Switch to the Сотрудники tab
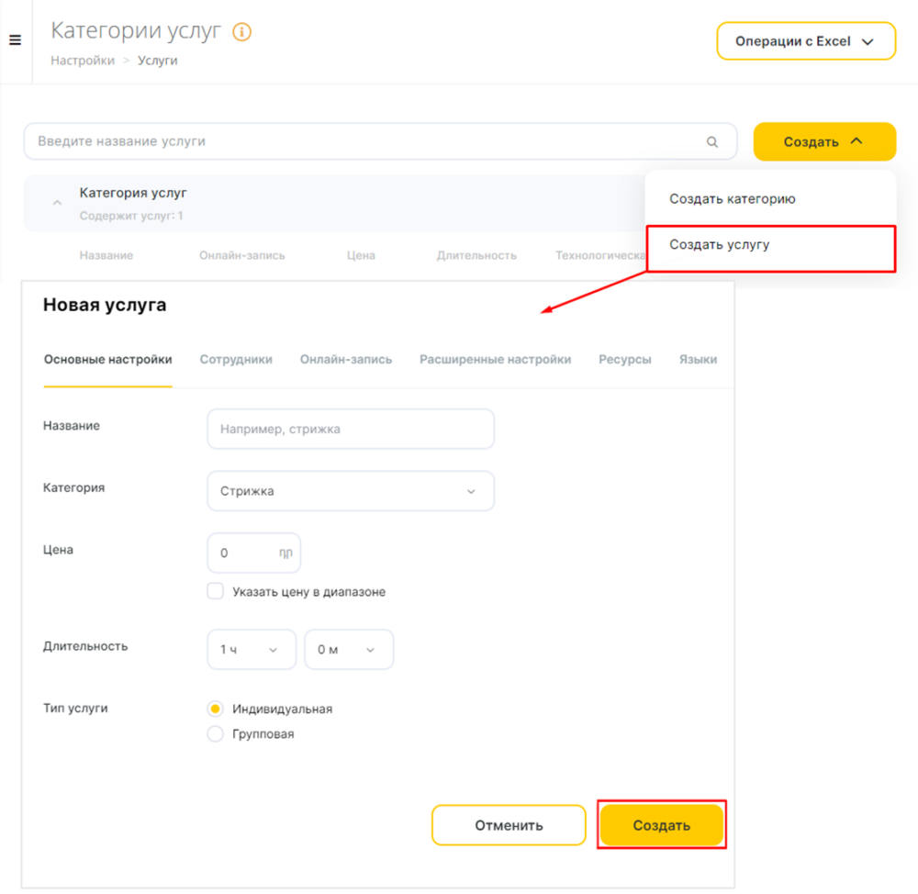The height and width of the screenshot is (894, 918). (236, 360)
